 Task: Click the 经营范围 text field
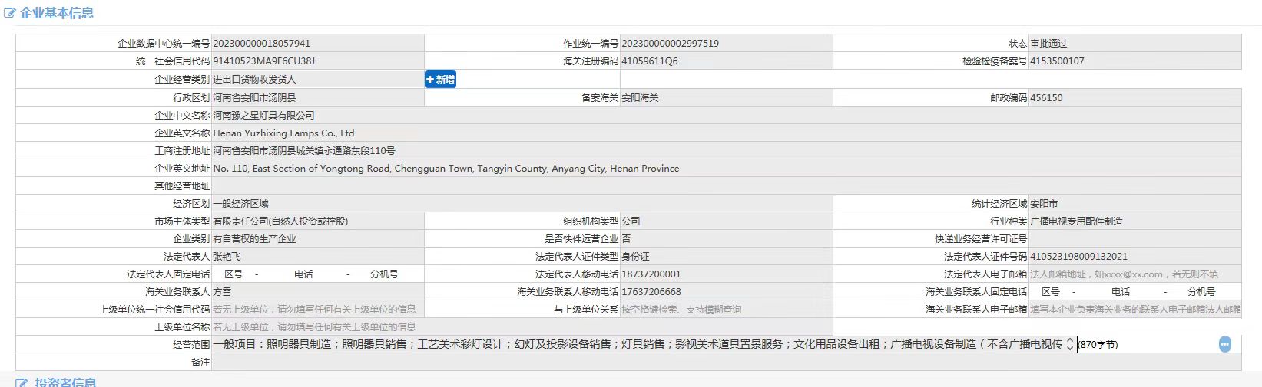(643, 345)
